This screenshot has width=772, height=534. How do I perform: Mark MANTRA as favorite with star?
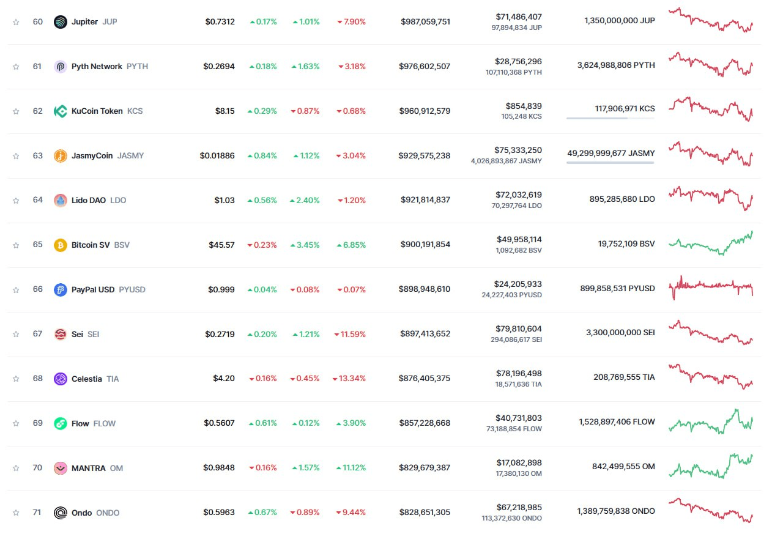click(16, 469)
